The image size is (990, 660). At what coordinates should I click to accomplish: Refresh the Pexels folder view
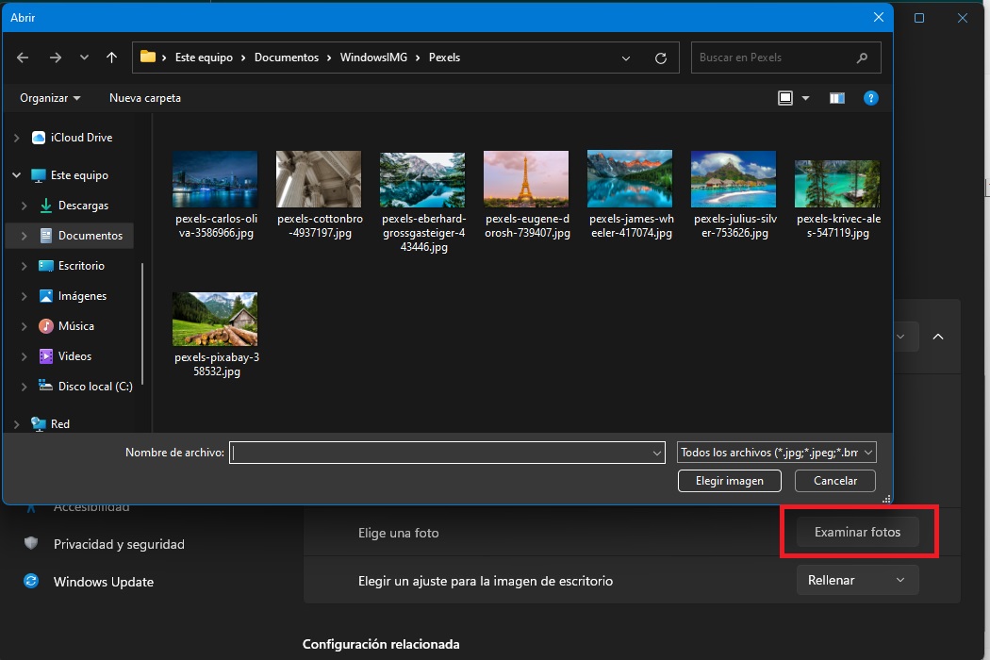661,58
